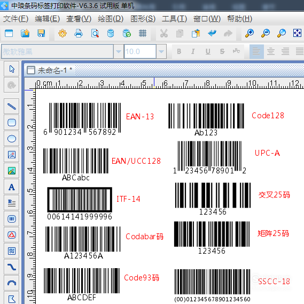
Task: Select the text tool with letter A
Action: (12, 187)
